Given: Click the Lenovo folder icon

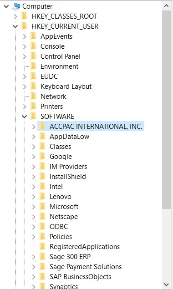Looking at the screenshot, I should click(x=42, y=196).
